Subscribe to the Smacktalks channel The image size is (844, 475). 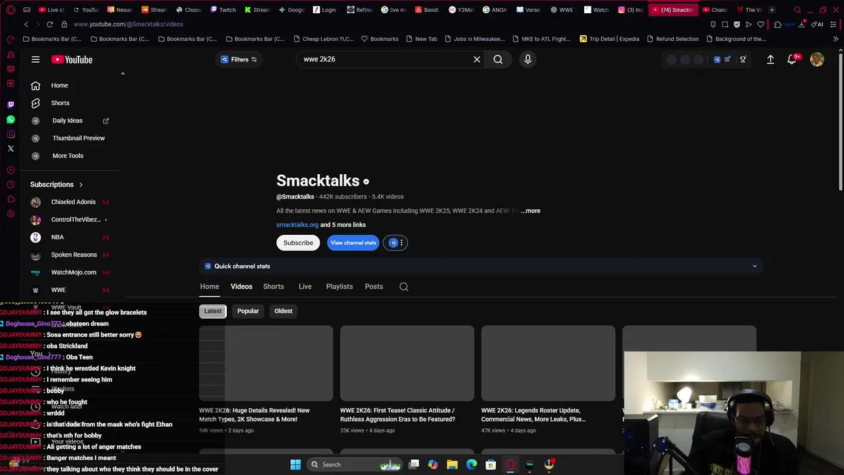coord(298,243)
